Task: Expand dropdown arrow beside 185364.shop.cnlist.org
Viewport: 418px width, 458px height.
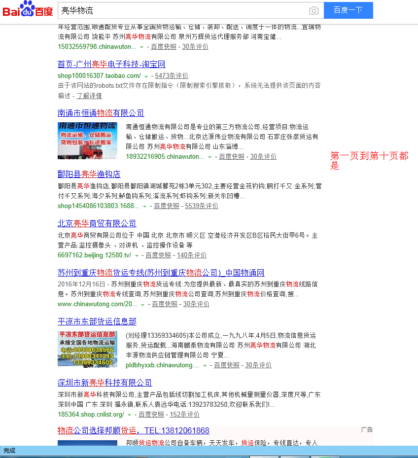Action: [x=129, y=415]
